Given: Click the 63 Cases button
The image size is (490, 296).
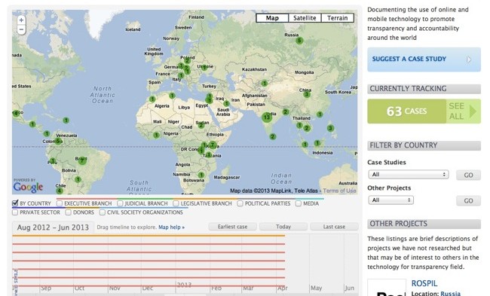Looking at the screenshot, I should [x=406, y=111].
